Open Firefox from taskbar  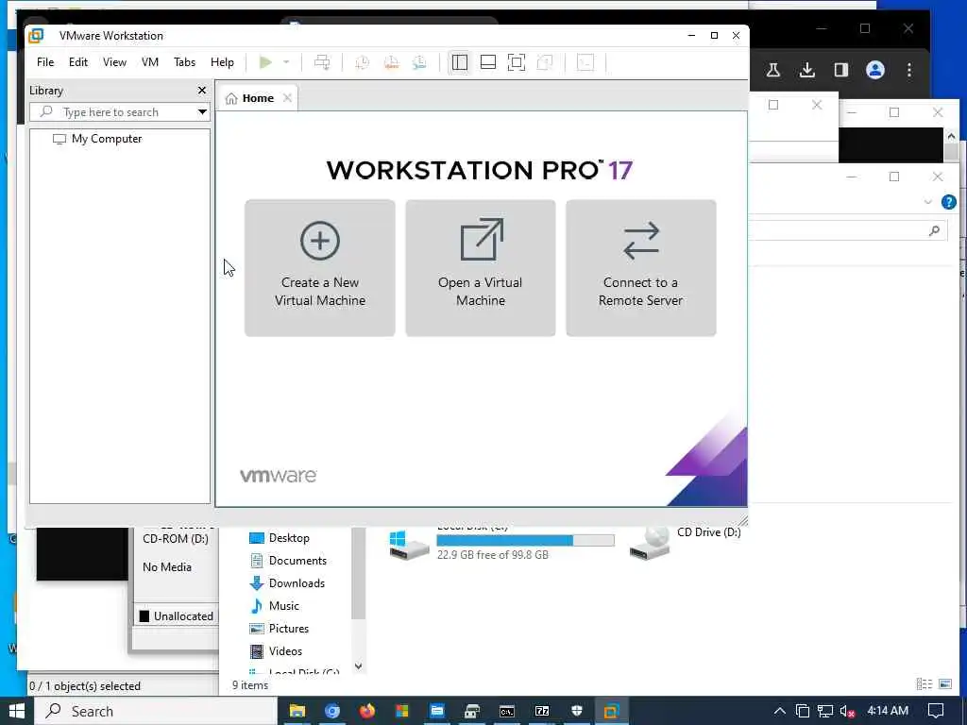[x=367, y=712]
